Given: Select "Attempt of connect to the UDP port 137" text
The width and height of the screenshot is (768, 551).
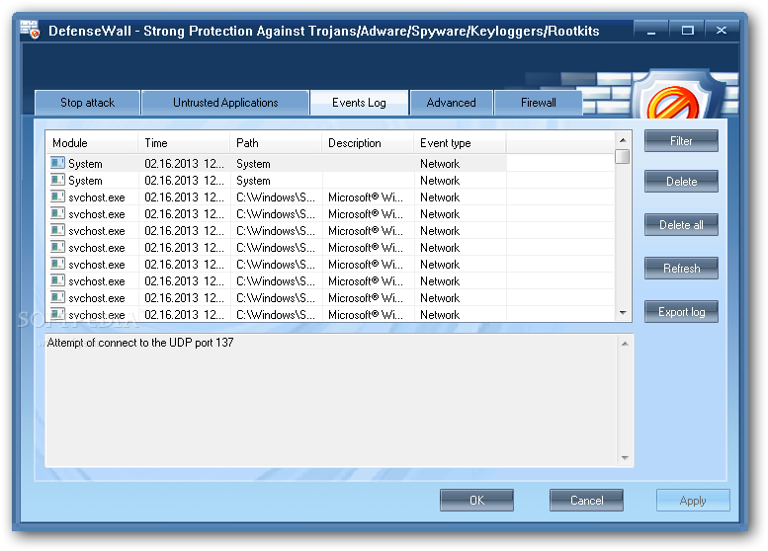Looking at the screenshot, I should click(x=140, y=343).
